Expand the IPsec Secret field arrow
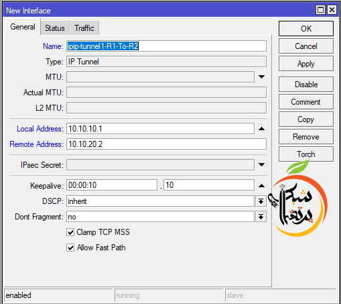 (x=261, y=164)
